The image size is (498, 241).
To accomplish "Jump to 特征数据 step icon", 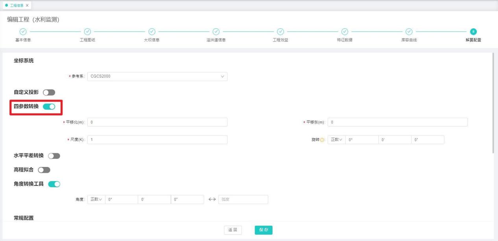I will [344, 32].
